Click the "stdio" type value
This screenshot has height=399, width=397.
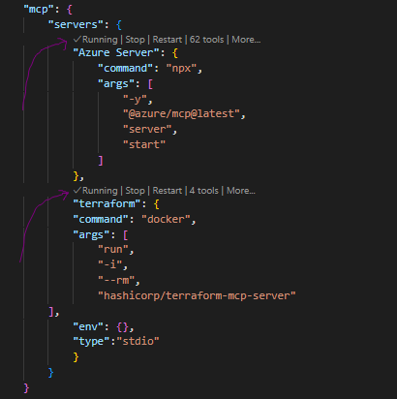137,341
